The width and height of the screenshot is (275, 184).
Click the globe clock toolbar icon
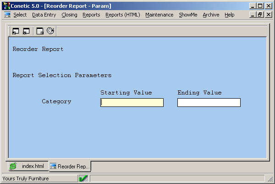click(50, 31)
